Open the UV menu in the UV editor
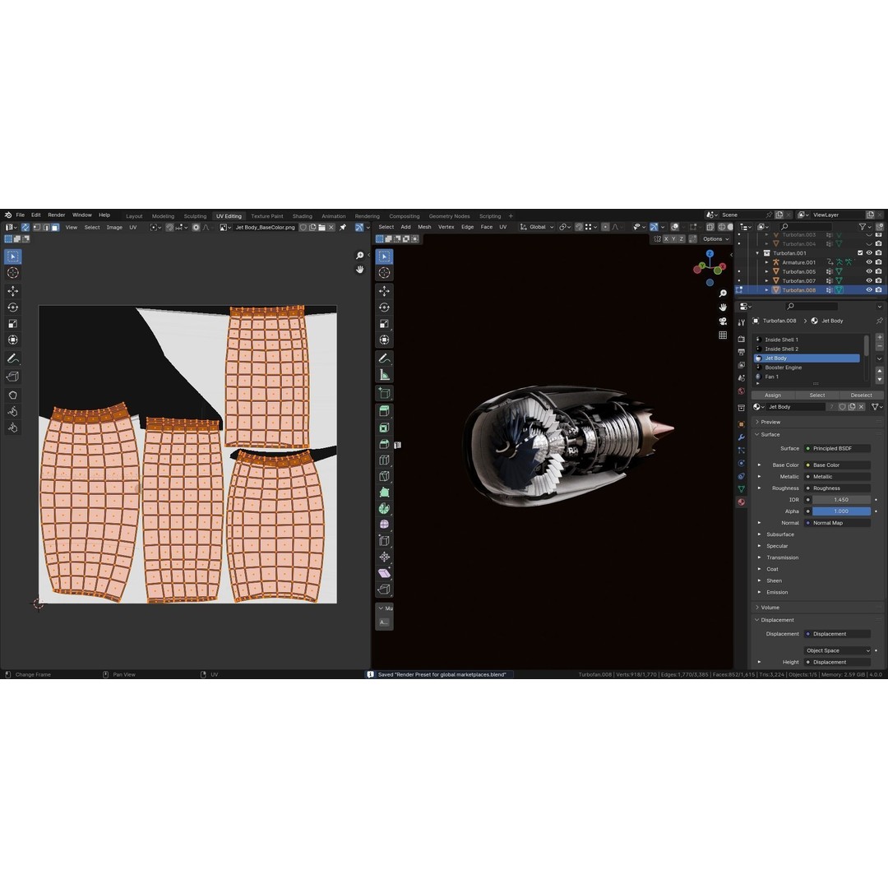The width and height of the screenshot is (888, 888). [132, 227]
